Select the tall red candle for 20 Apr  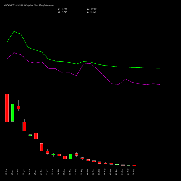[x=7, y=108]
